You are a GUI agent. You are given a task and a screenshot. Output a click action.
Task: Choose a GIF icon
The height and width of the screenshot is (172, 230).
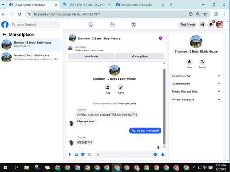pos(89,155)
